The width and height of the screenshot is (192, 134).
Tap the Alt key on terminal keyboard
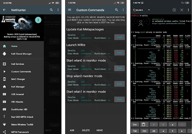154,131
